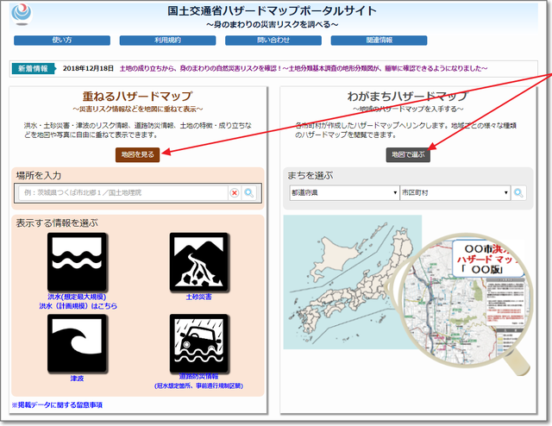Open the 使い方 navigation item
This screenshot has height=426, width=552.
[x=62, y=41]
